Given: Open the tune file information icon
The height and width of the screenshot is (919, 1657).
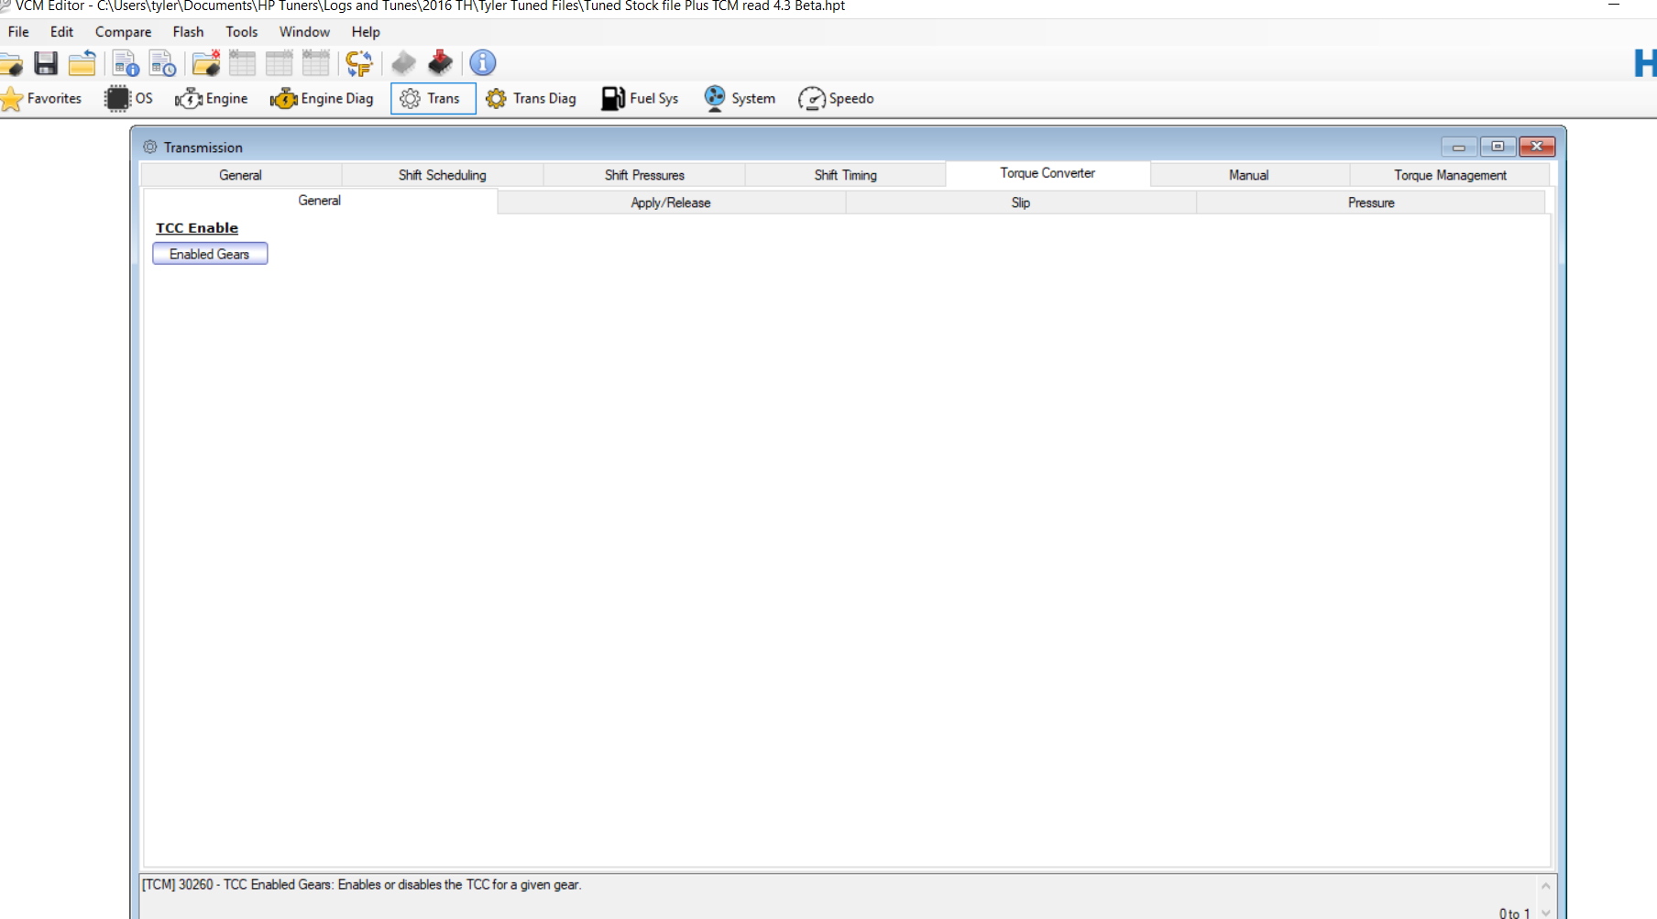Looking at the screenshot, I should (x=126, y=63).
